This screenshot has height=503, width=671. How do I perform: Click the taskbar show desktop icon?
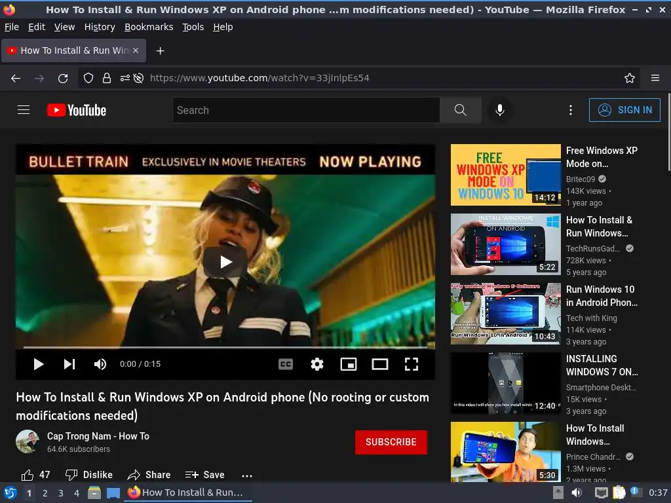[113, 493]
